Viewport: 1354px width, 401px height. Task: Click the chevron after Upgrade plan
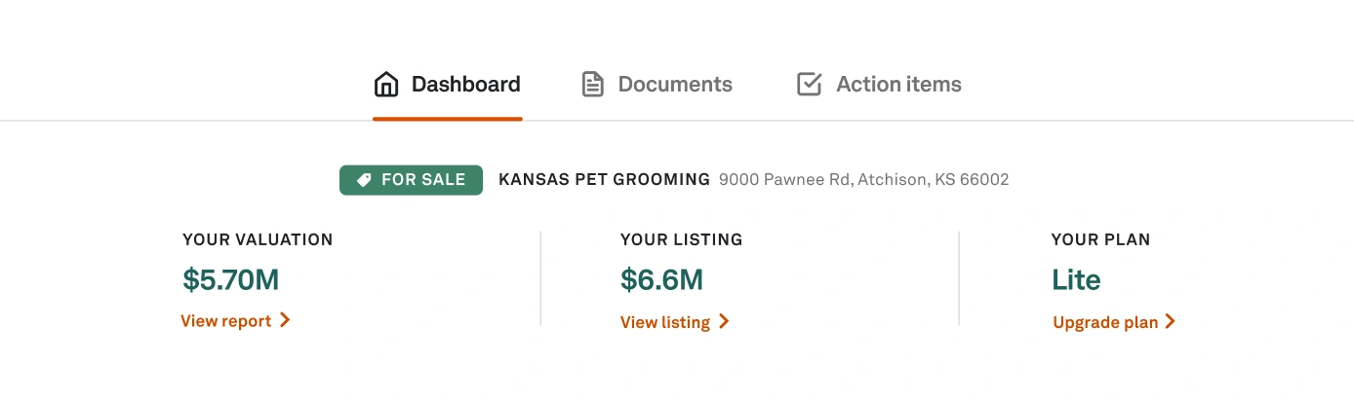click(x=1171, y=322)
